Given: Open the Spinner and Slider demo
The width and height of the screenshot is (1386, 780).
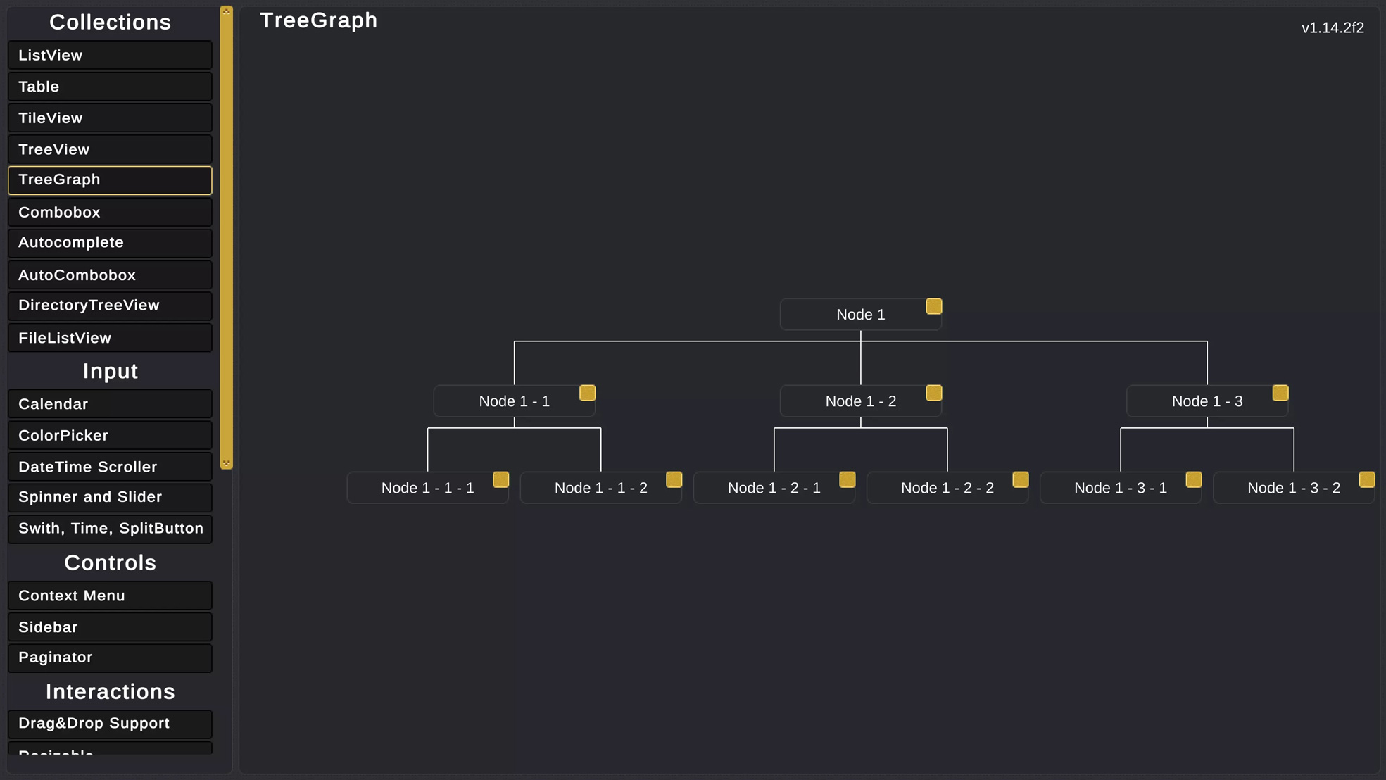Looking at the screenshot, I should (110, 498).
